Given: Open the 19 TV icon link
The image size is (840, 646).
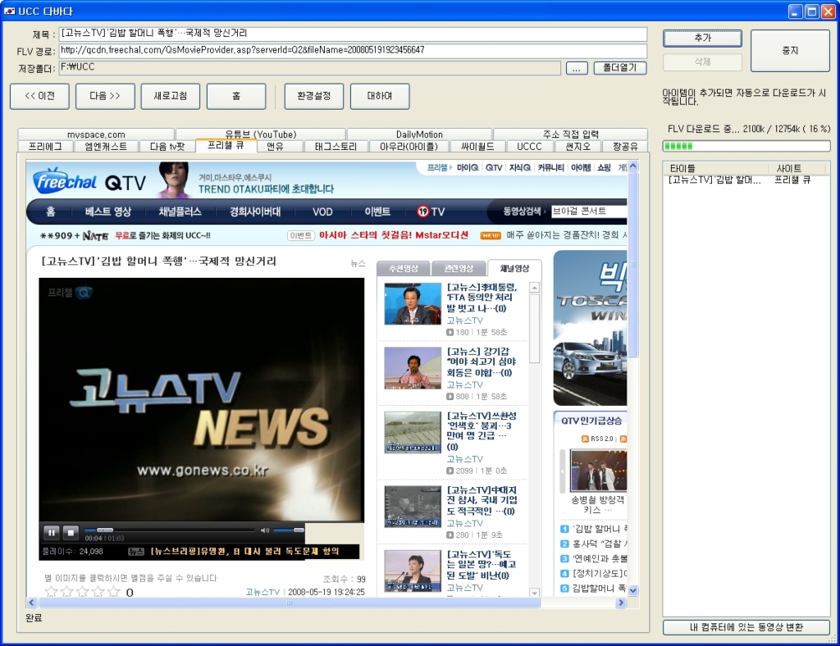Looking at the screenshot, I should coord(431,212).
